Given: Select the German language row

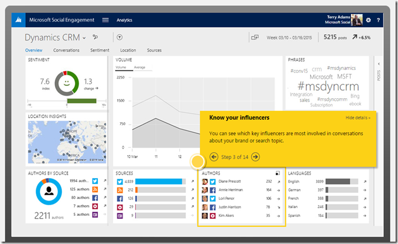Looking at the screenshot, I should (327, 190).
